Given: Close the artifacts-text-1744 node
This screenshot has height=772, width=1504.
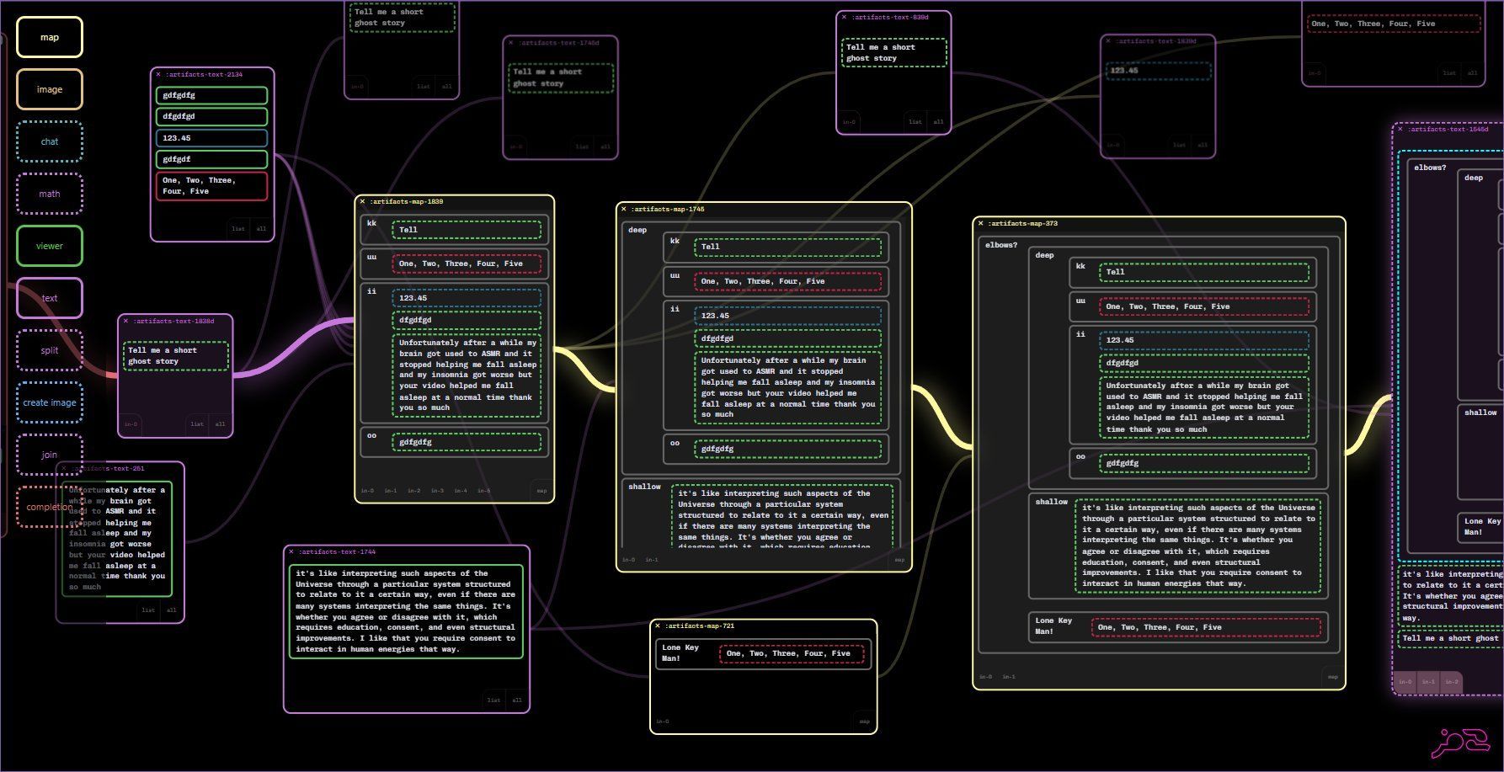Looking at the screenshot, I should click(291, 552).
